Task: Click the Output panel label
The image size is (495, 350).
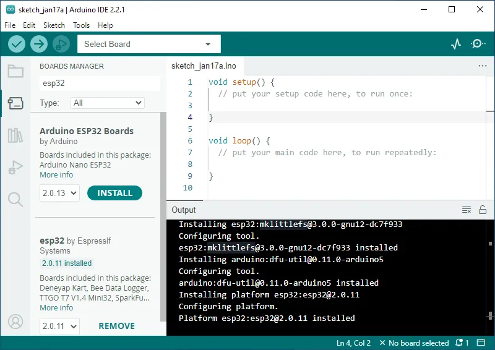Action: pos(183,210)
